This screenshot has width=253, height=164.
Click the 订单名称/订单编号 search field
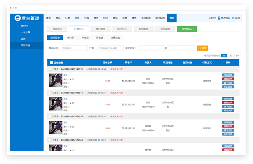pyautogui.click(x=110, y=48)
